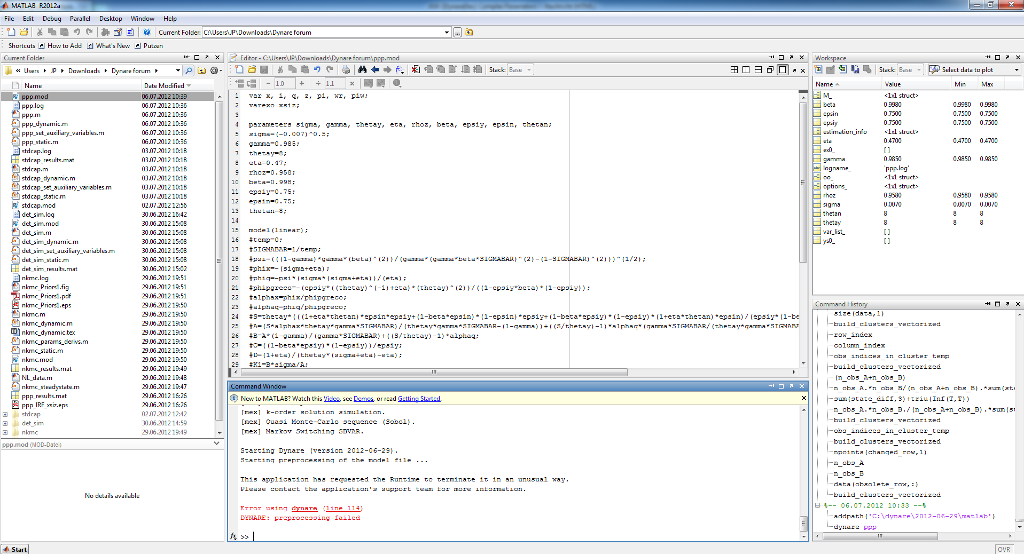
Task: Open the Parallel menu
Action: click(x=80, y=19)
